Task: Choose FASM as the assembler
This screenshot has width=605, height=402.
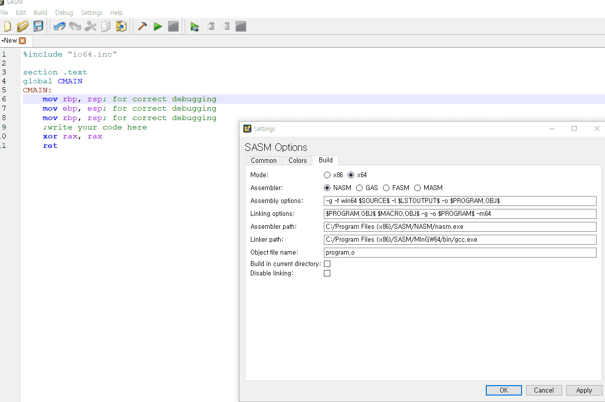Action: coord(386,188)
